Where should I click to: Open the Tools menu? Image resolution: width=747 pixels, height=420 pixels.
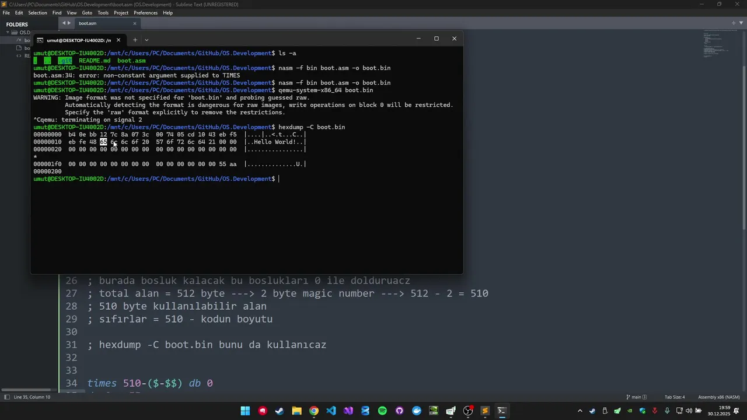click(x=103, y=13)
